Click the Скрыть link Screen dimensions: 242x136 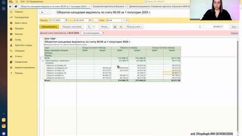[234, 33]
